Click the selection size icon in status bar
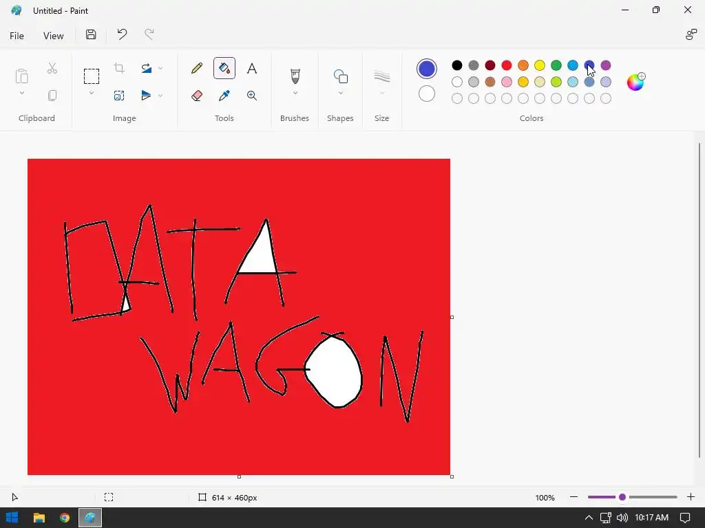The width and height of the screenshot is (705, 528). tap(109, 497)
